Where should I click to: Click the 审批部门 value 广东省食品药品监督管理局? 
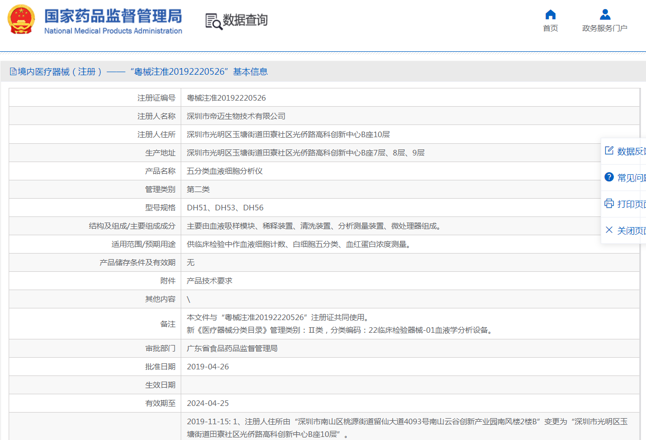coord(232,349)
